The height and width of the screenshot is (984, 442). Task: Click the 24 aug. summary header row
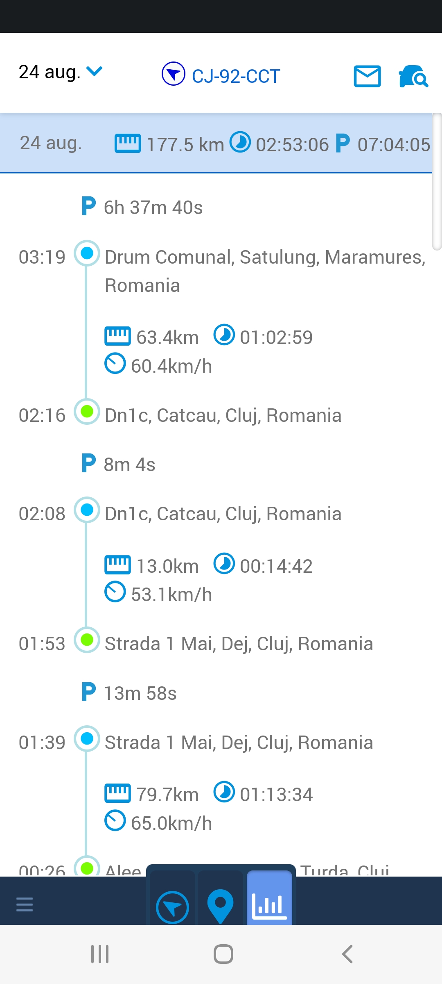(x=216, y=143)
